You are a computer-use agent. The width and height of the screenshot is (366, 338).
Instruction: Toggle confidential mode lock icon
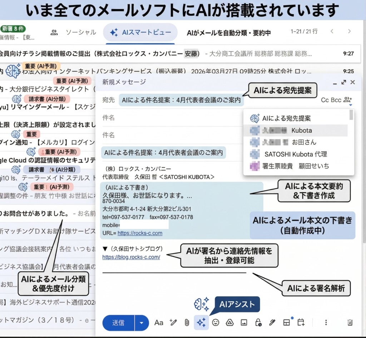click(258, 323)
